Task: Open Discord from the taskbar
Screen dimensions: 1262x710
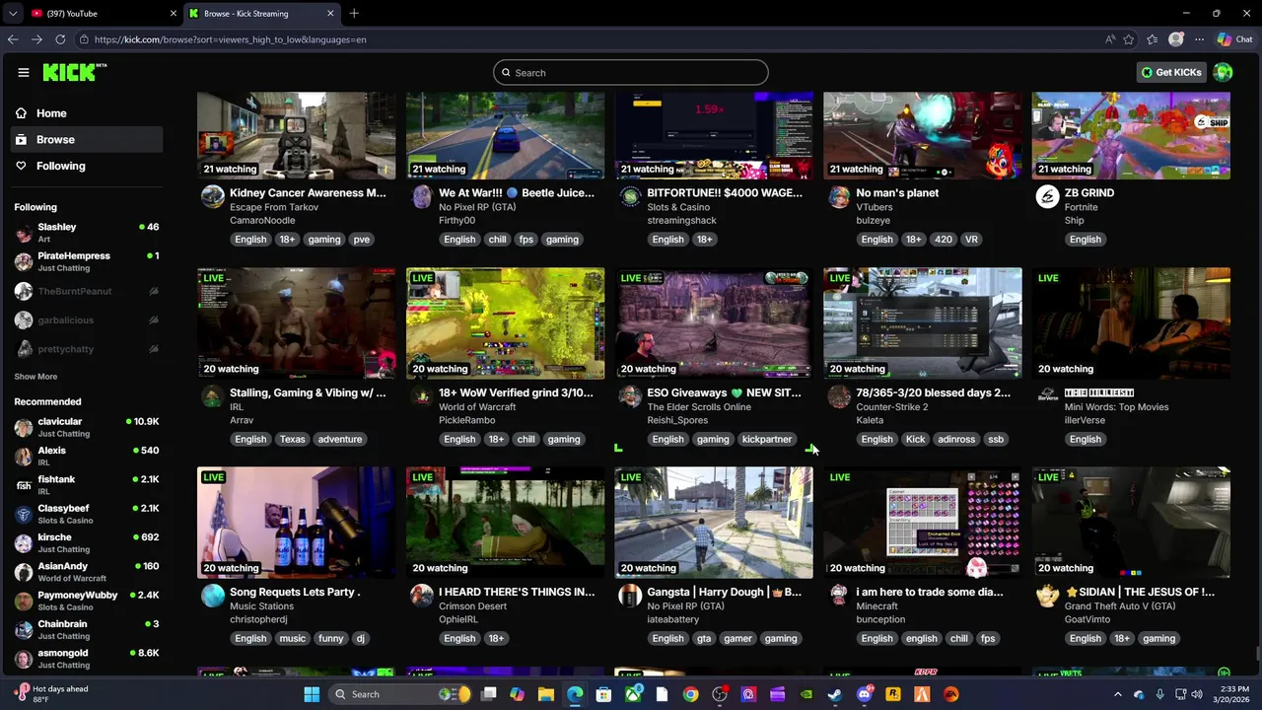Action: (865, 694)
